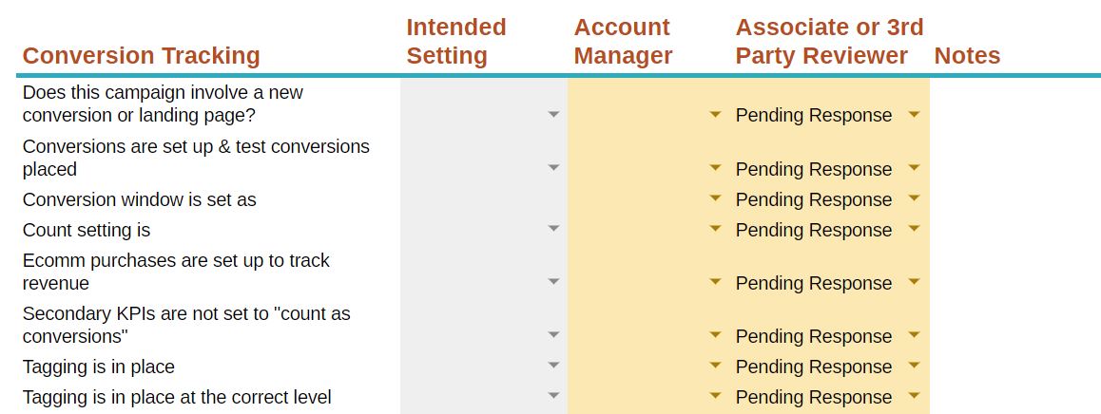This screenshot has width=1101, height=414.
Task: Expand Intended Setting dropdown for Ecomm purchases row
Action: pos(554,283)
